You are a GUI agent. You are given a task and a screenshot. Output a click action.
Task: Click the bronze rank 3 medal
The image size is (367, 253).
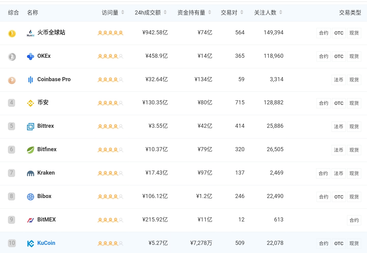click(x=12, y=80)
